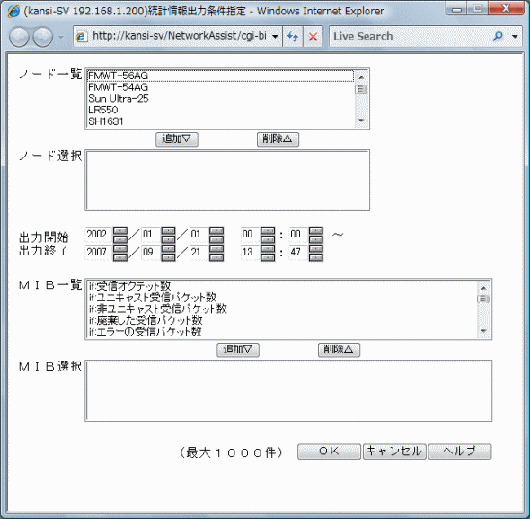Screen dimensions: 530x519
Task: Increment the end hour 13 stepper
Action: 268,249
